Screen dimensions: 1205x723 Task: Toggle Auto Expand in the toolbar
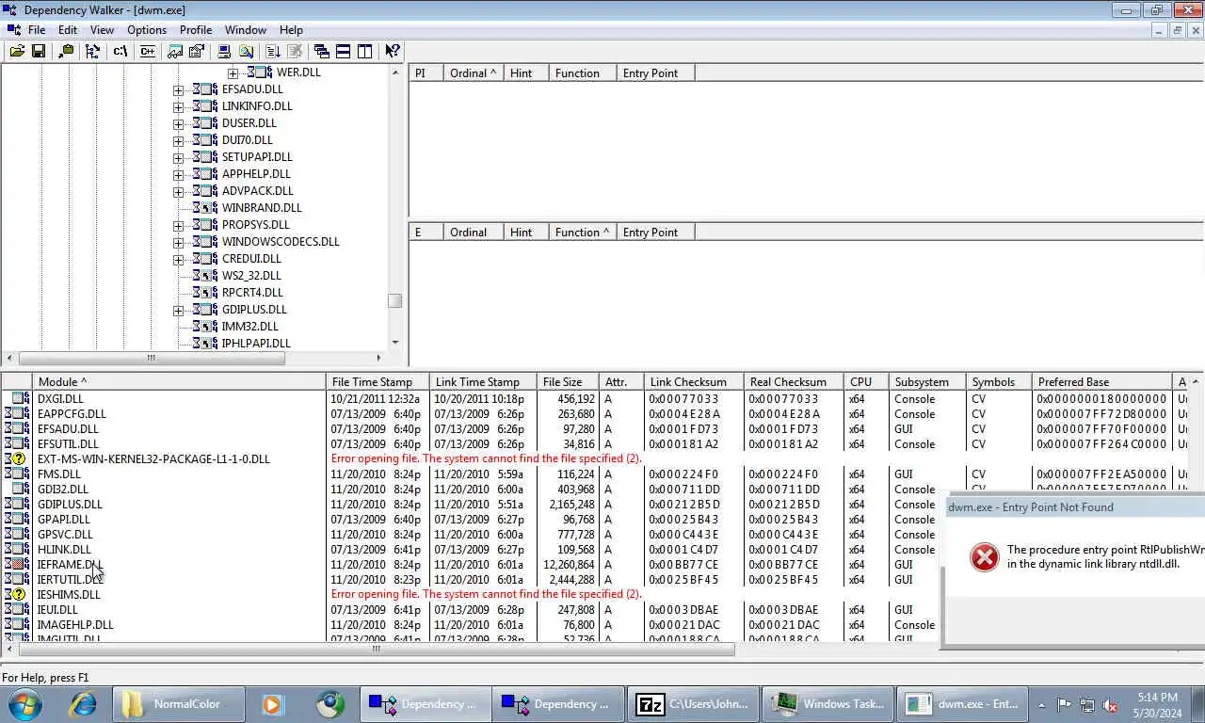click(x=92, y=52)
